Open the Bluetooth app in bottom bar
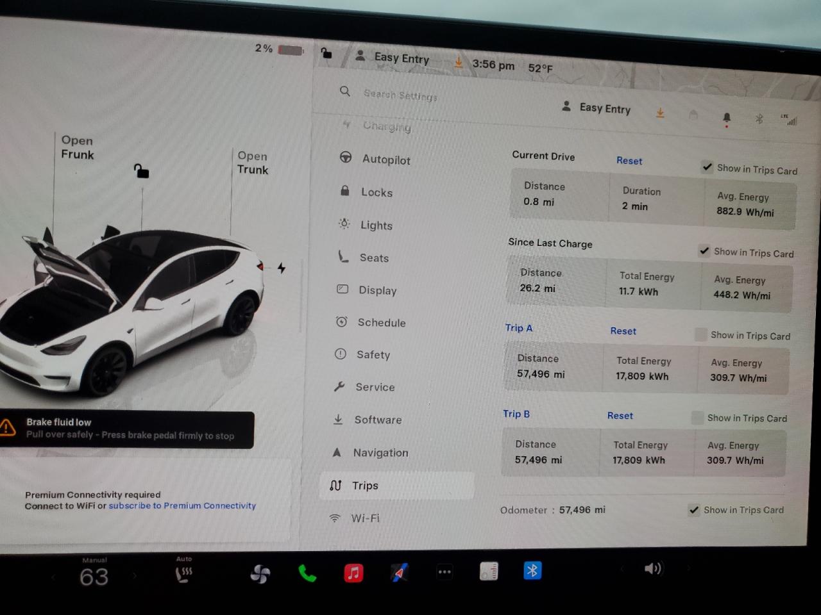Screen dimensions: 821x615 click(532, 570)
